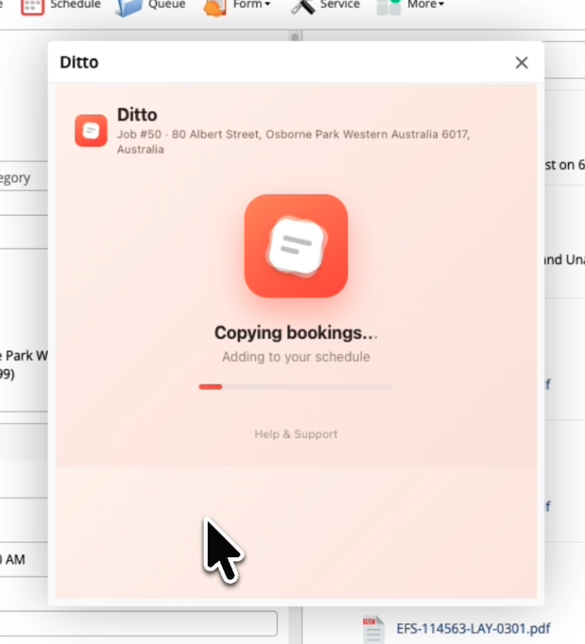The height and width of the screenshot is (644, 585).
Task: Click the large Ditto logo
Action: coord(296,245)
